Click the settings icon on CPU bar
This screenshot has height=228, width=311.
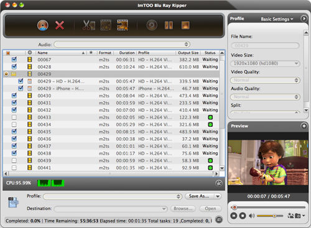click(x=219, y=183)
